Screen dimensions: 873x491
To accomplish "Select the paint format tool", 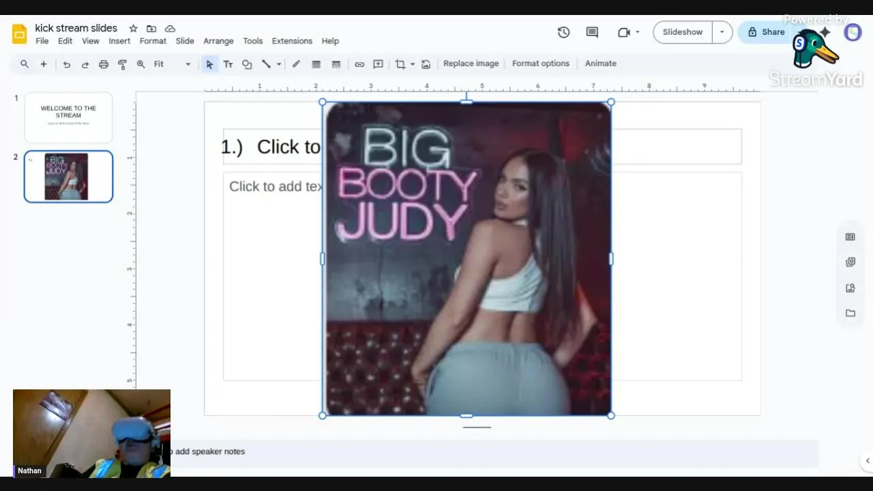I will tap(122, 64).
